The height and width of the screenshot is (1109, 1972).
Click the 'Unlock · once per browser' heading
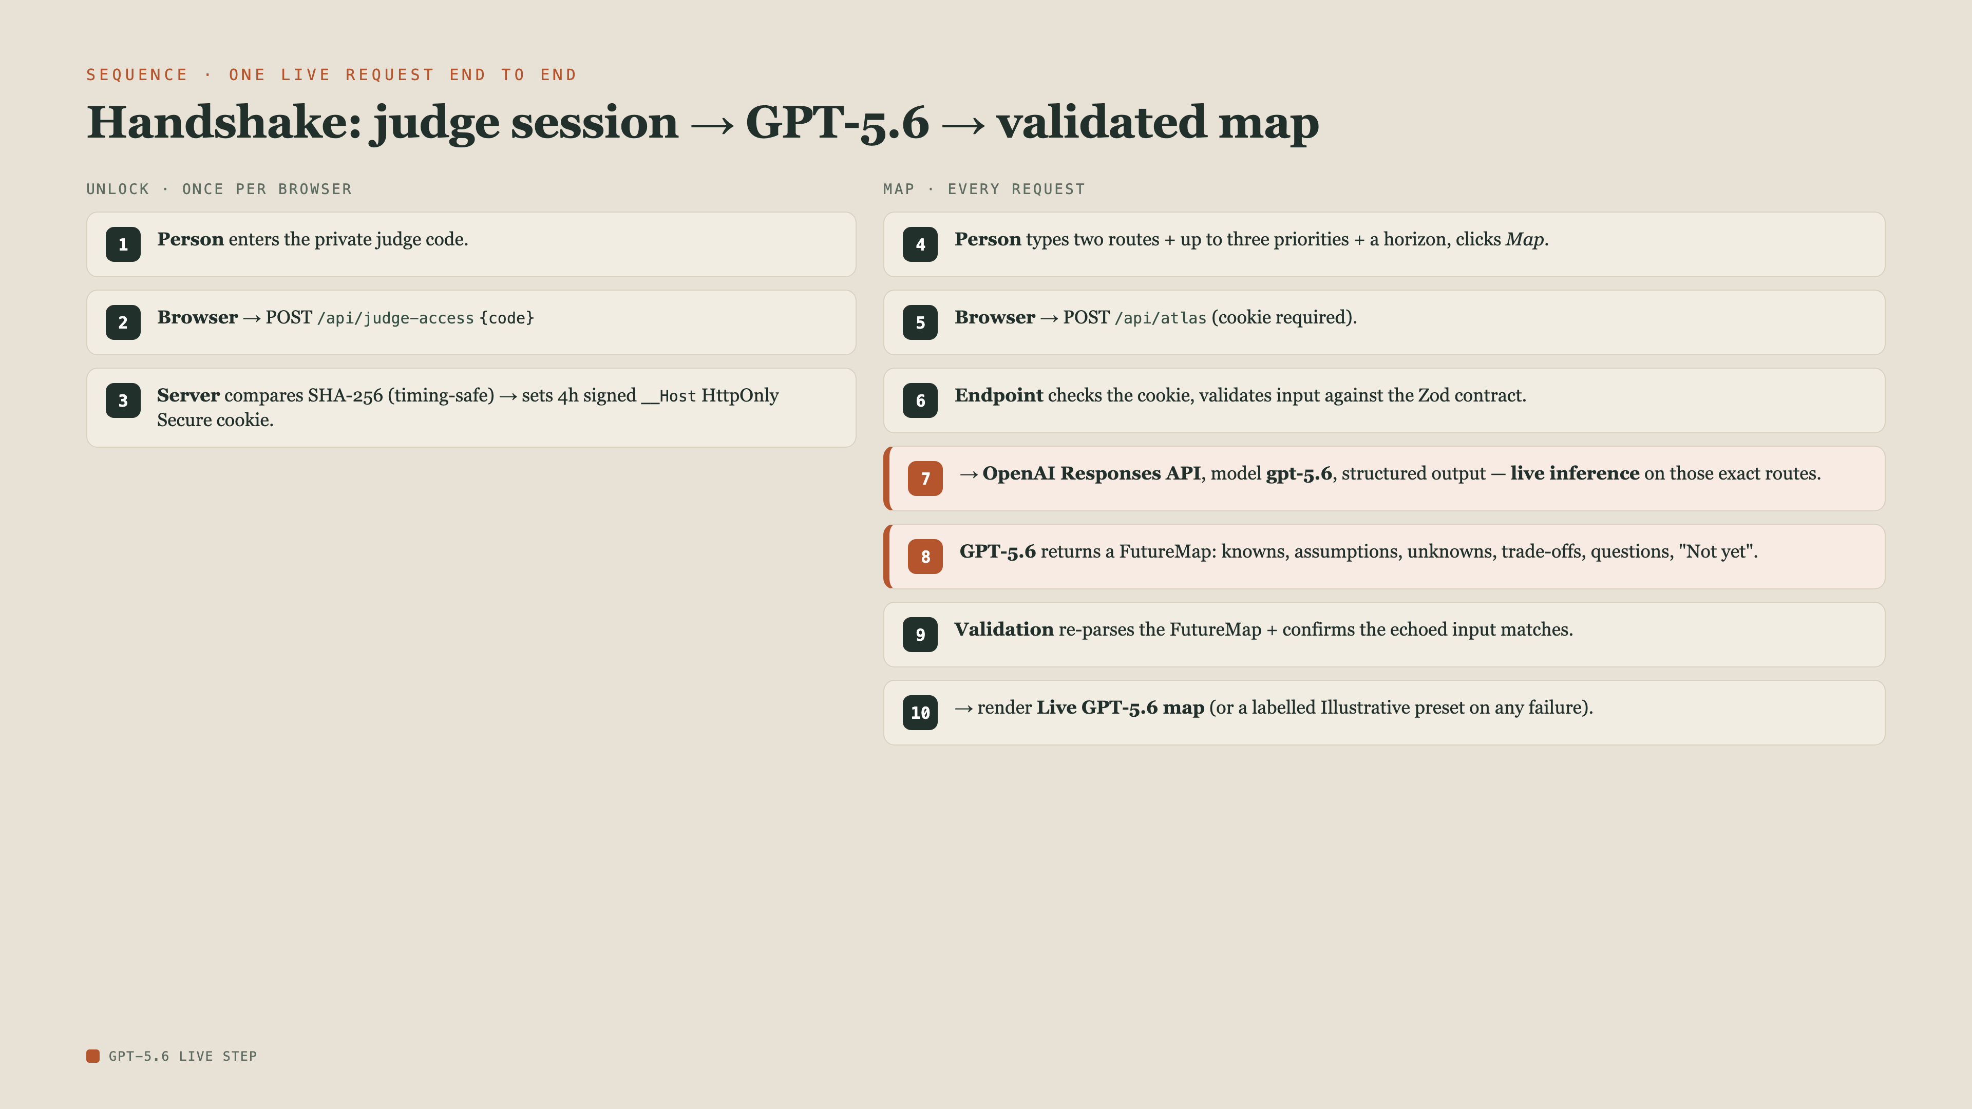(219, 189)
